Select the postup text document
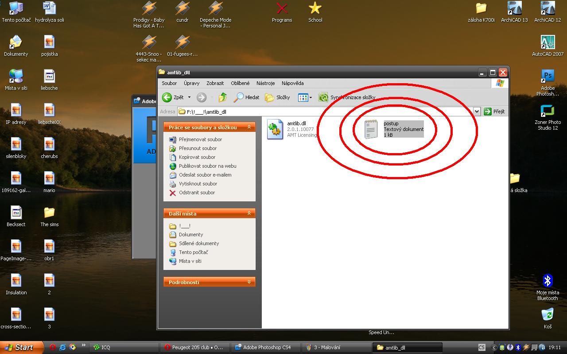Screen dimensions: 567x354 tap(371, 129)
